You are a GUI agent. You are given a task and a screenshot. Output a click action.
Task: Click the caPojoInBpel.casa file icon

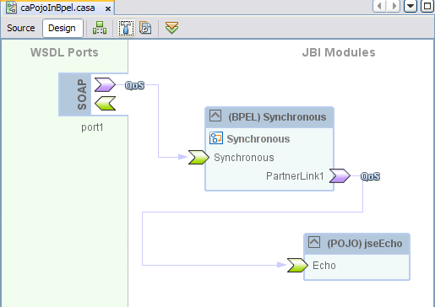click(12, 8)
